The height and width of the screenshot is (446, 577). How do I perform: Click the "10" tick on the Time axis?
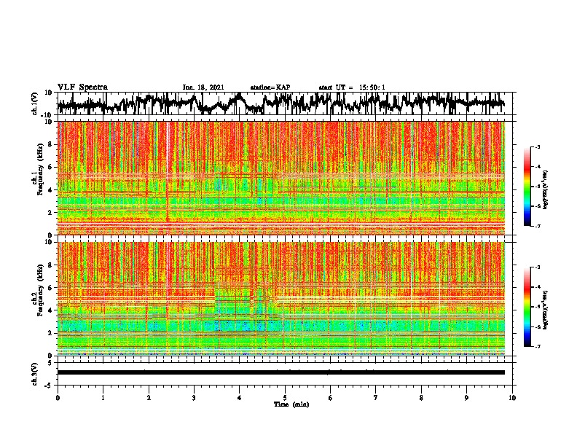coord(512,398)
